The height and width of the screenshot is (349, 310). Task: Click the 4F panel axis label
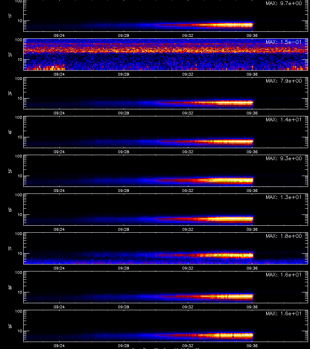pyautogui.click(x=10, y=132)
